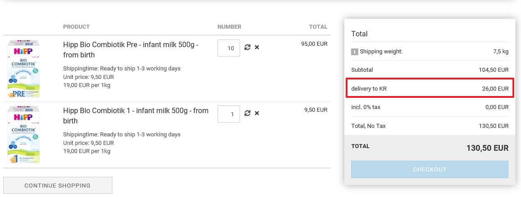Select the Subtotal 104,50 EUR value

(494, 70)
